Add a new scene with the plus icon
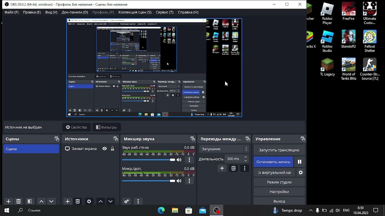Image resolution: width=385 pixels, height=216 pixels. [8, 202]
